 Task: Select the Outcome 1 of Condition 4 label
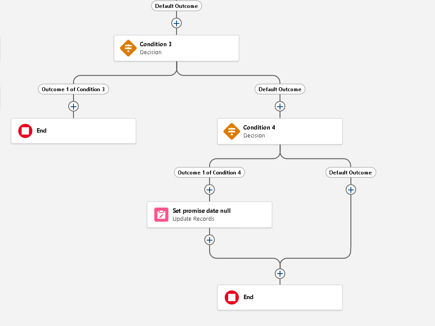point(209,173)
